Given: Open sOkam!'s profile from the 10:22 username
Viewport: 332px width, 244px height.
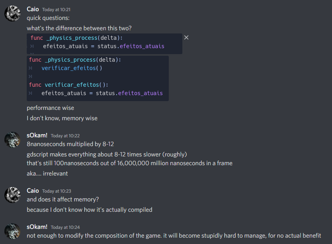Looking at the screenshot, I should (37, 135).
